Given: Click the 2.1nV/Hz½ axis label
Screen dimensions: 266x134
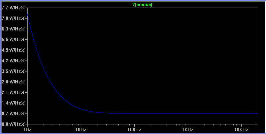Looking at the screenshot, I should click(x=13, y=92).
